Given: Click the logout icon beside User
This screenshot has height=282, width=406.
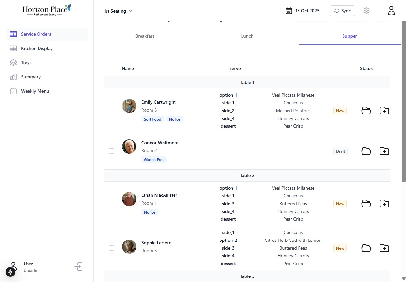Looking at the screenshot, I should click(x=78, y=267).
